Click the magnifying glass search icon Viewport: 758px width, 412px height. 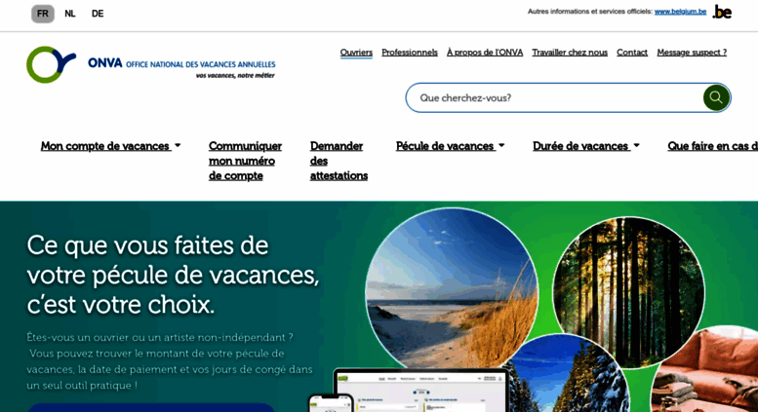[716, 98]
